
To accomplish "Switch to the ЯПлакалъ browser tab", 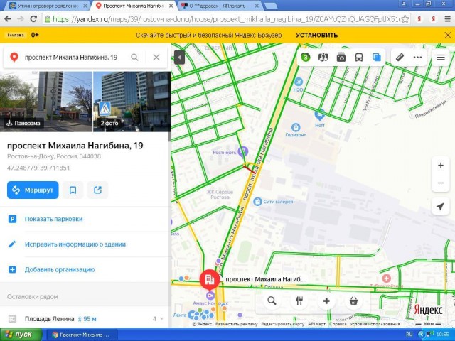I will click(220, 6).
